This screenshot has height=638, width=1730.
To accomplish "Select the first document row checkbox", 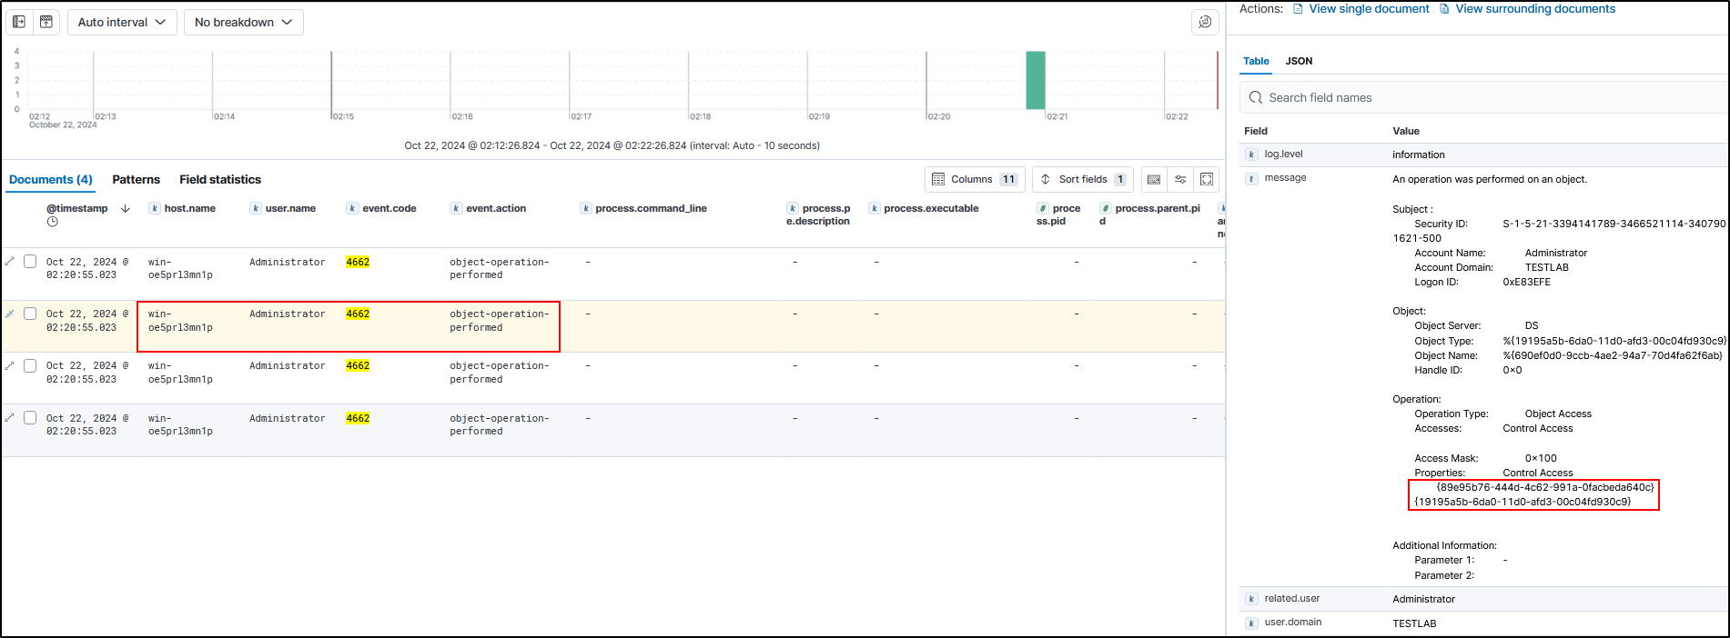I will click(30, 262).
